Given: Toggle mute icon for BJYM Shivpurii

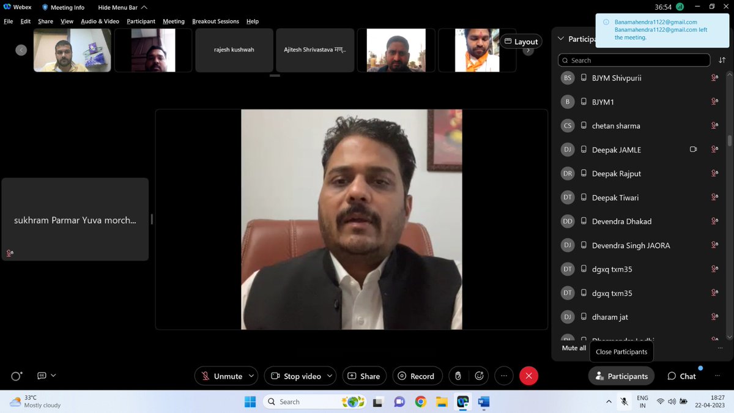Looking at the screenshot, I should pyautogui.click(x=714, y=78).
